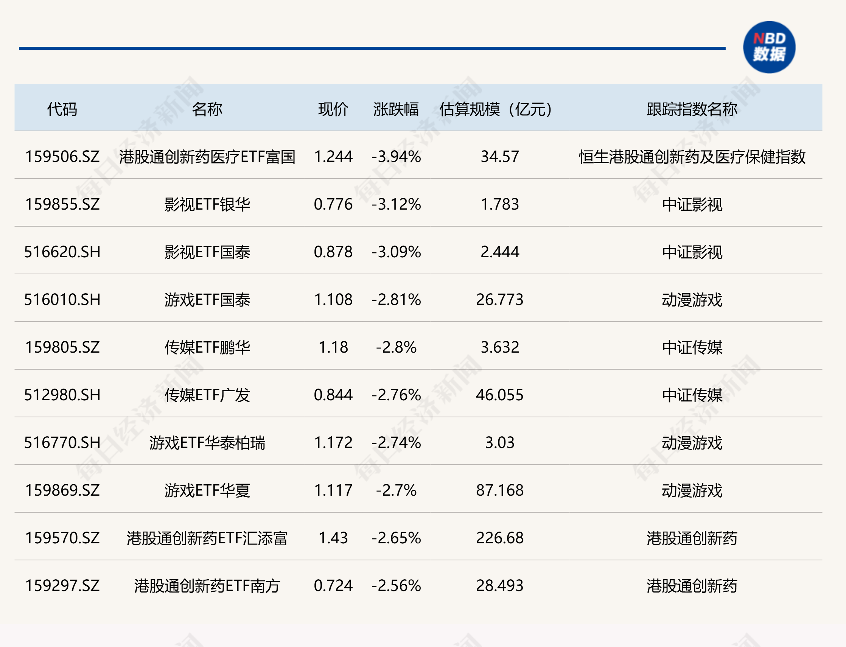Screen dimensions: 846x647
Task: Click 传媒ETF鹏华 name cell
Action: (x=207, y=348)
